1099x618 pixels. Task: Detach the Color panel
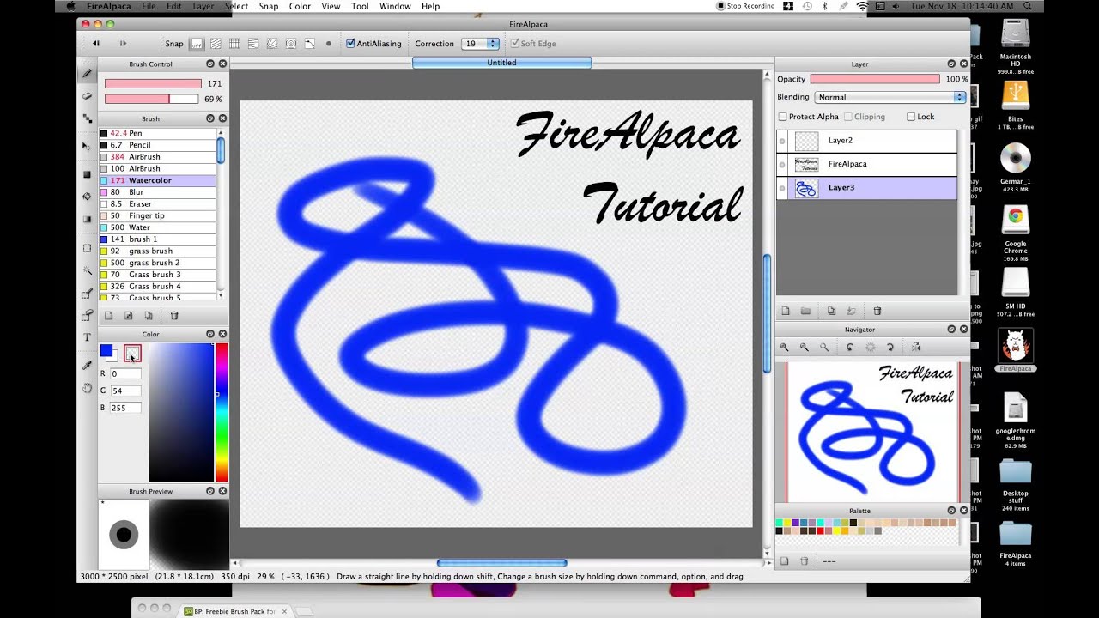210,334
